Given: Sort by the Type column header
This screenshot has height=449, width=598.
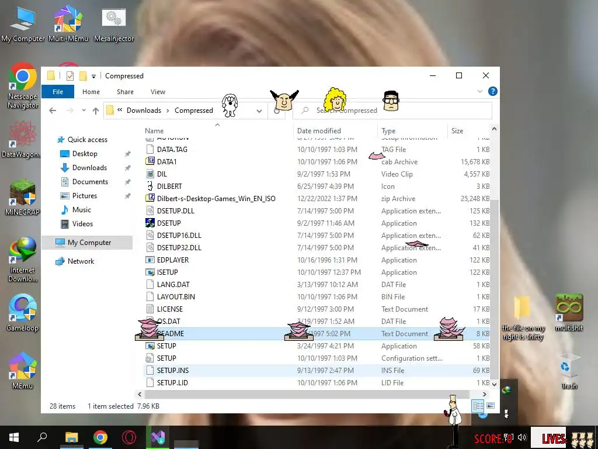Looking at the screenshot, I should pyautogui.click(x=388, y=130).
